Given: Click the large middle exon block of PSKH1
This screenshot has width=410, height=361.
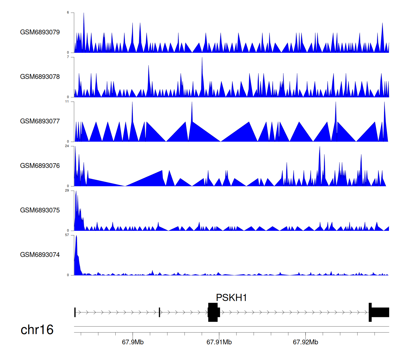Looking at the screenshot, I should click(213, 312).
